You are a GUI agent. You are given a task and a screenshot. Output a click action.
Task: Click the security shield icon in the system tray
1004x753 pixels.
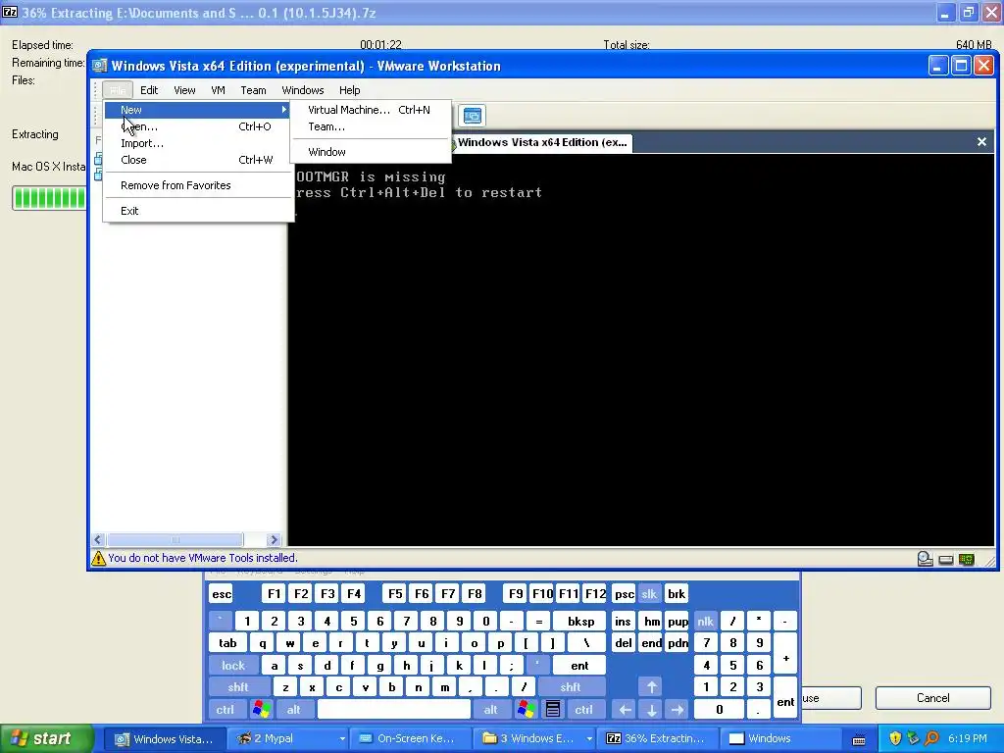895,738
